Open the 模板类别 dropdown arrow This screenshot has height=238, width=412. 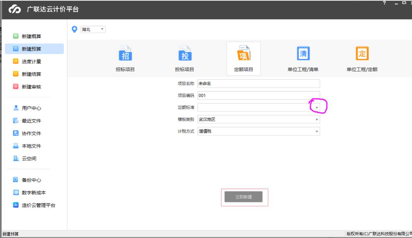pyautogui.click(x=317, y=120)
